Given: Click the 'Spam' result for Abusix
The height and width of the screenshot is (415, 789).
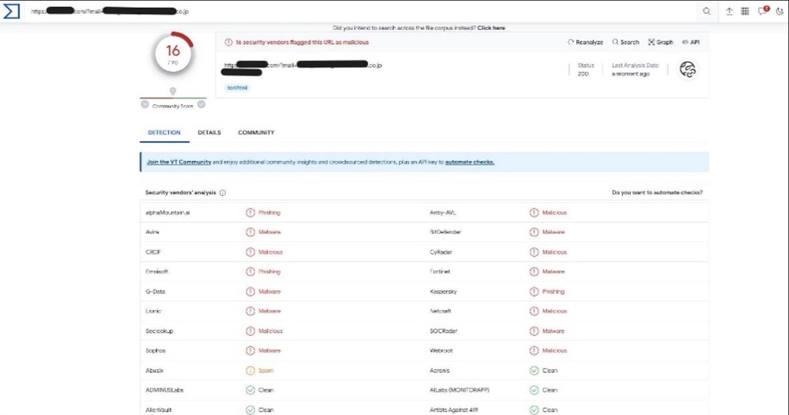Looking at the screenshot, I should coord(266,370).
